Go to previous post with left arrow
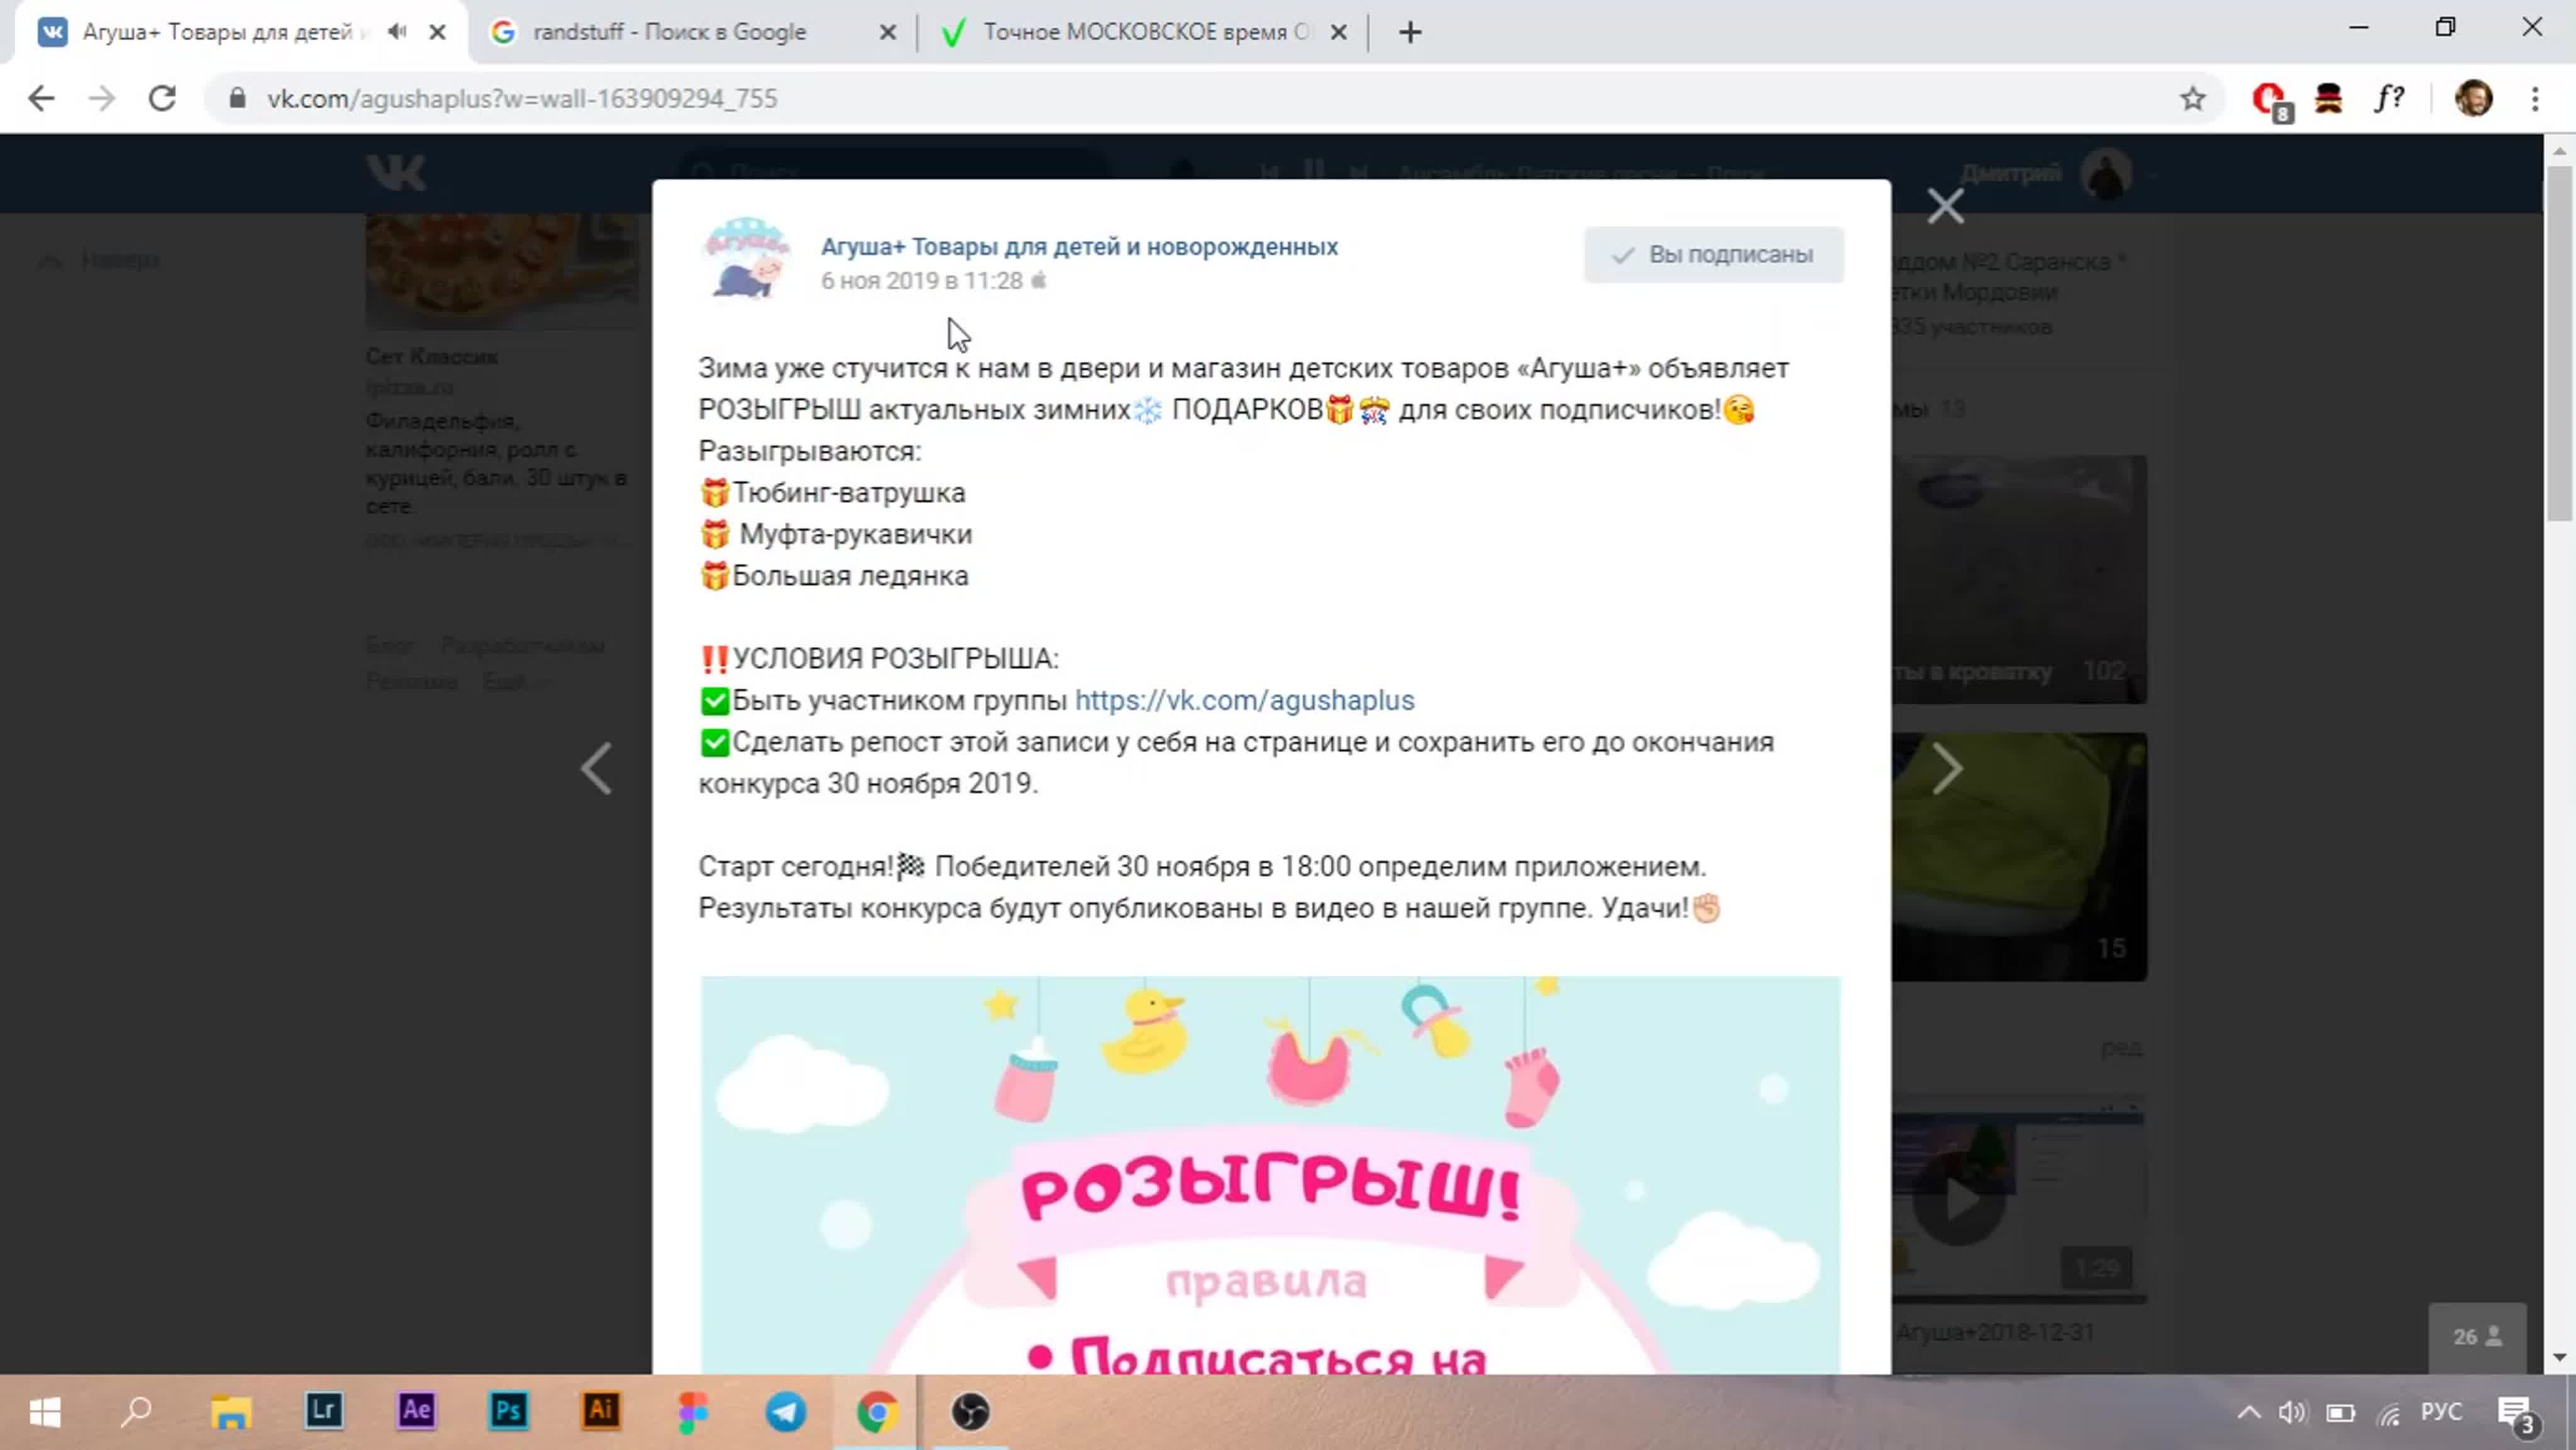This screenshot has width=2576, height=1450. (597, 768)
